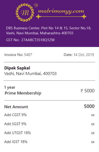
Task: Click the DBS Business Center address line
Action: point(49,28)
